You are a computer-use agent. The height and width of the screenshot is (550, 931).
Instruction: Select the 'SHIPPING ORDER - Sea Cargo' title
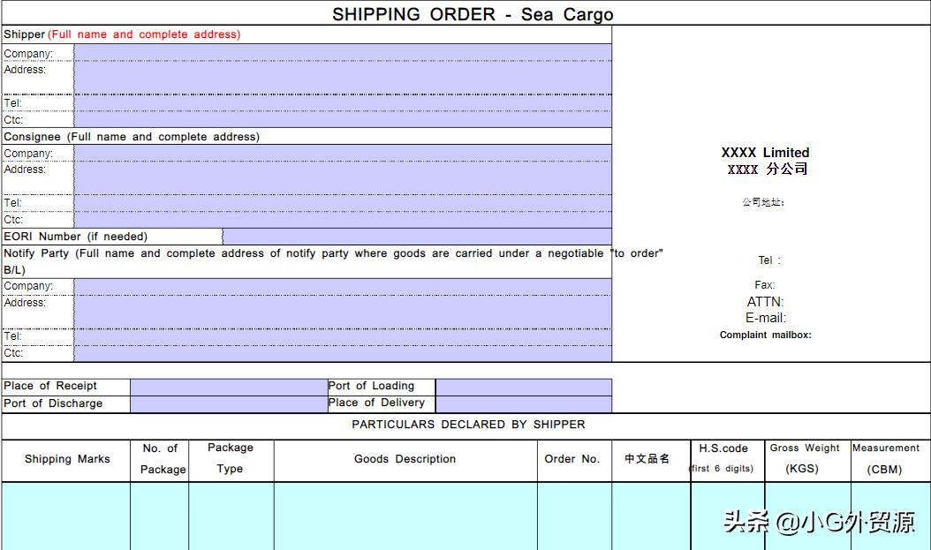pos(473,14)
